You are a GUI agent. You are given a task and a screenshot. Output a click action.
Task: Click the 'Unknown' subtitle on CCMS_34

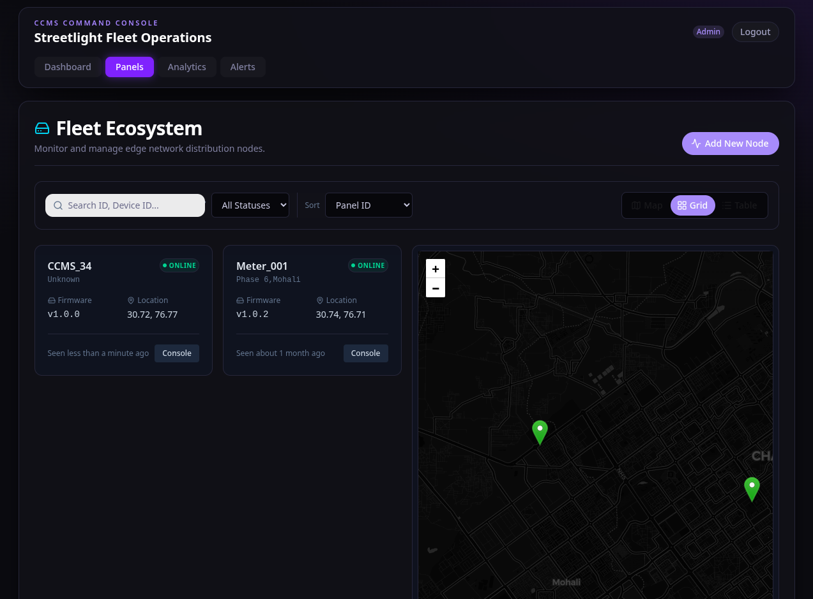coord(64,279)
